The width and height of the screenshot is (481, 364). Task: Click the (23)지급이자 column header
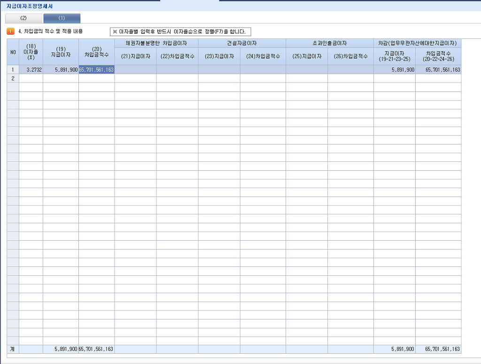(219, 56)
